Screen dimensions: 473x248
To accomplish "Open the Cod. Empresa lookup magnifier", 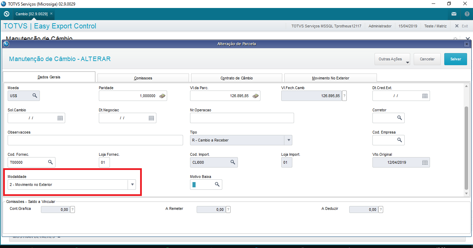I will coord(399,140).
